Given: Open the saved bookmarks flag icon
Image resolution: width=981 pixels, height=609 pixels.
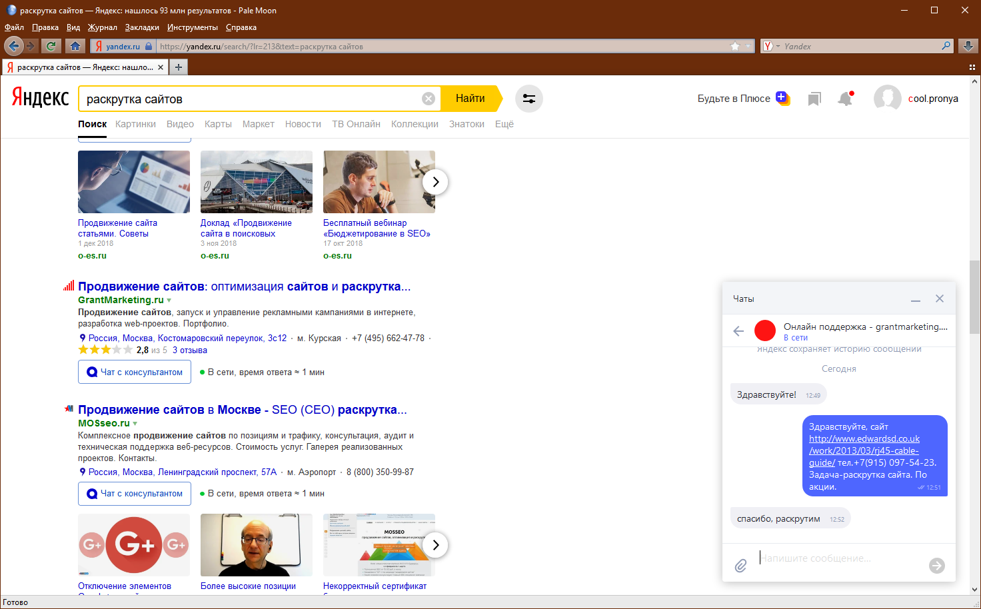Looking at the screenshot, I should pyautogui.click(x=814, y=99).
